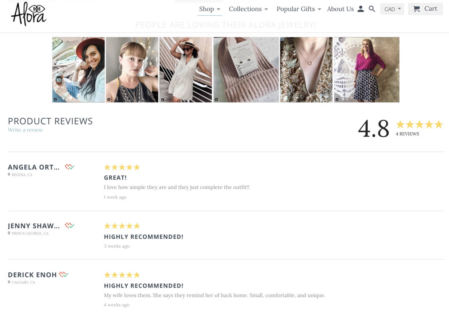This screenshot has height=316, width=449.
Task: Click the Alora logo
Action: [29, 14]
